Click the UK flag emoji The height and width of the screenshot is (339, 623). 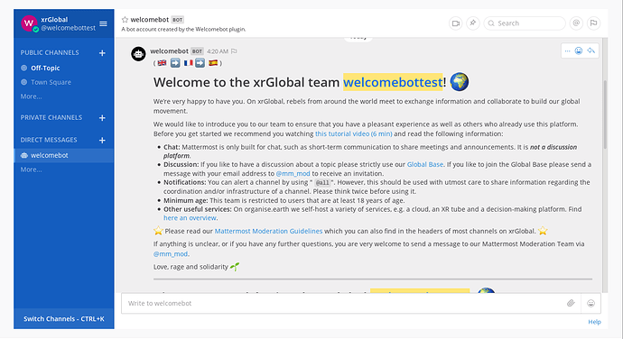tap(163, 63)
